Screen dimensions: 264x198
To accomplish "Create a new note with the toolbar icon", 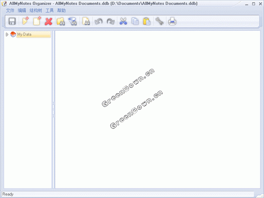I will tap(37, 21).
